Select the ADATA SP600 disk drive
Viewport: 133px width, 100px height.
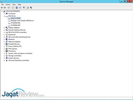(15, 18)
